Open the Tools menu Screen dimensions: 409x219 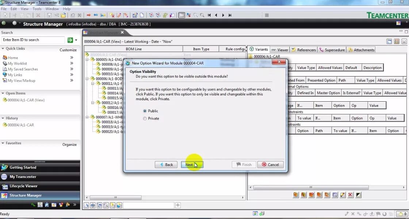pyautogui.click(x=37, y=9)
